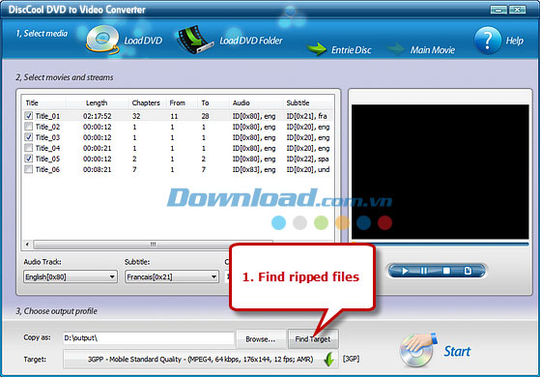Image resolution: width=540 pixels, height=377 pixels.
Task: Click the Main Movie arrow icon
Action: pyautogui.click(x=396, y=49)
